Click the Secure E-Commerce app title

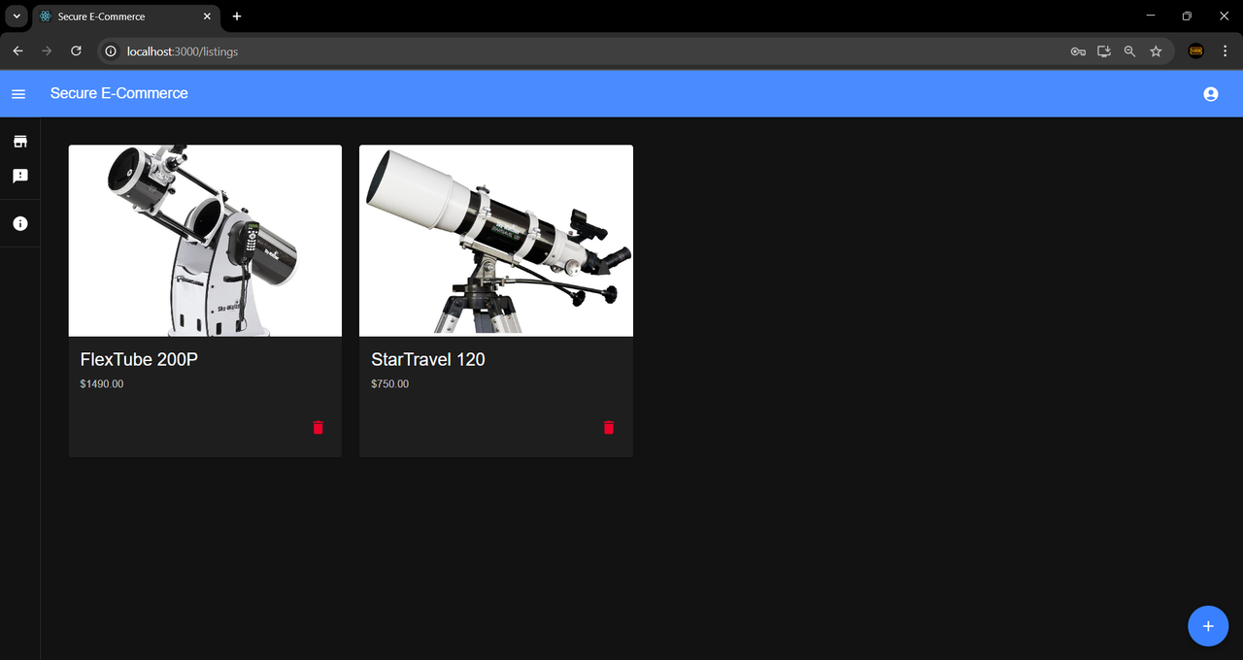click(x=119, y=93)
